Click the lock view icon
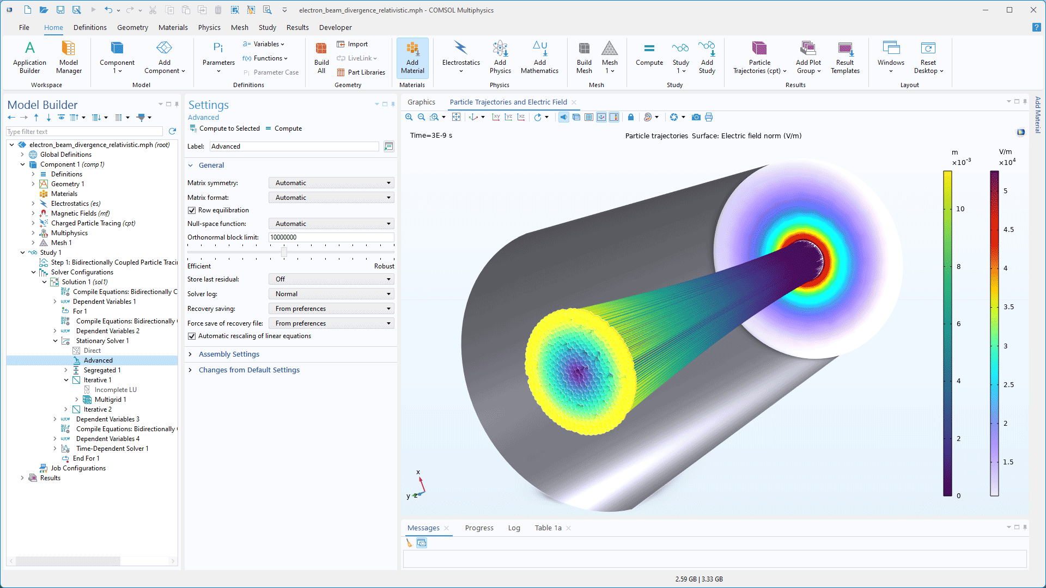The image size is (1046, 588). (631, 117)
